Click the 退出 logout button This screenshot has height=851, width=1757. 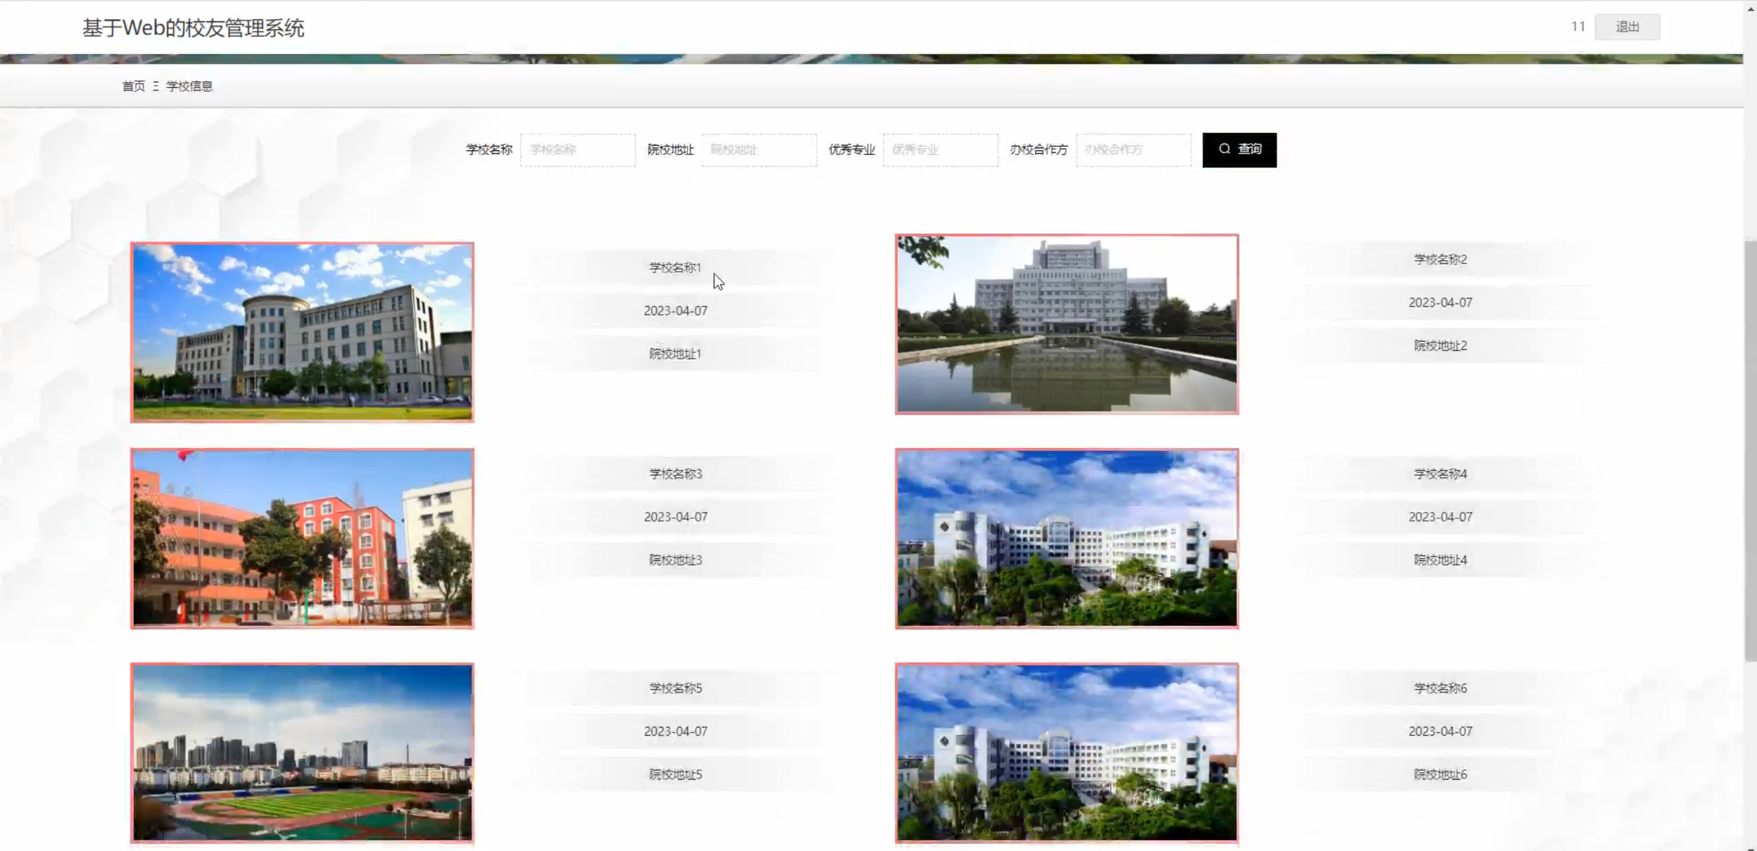pyautogui.click(x=1627, y=27)
